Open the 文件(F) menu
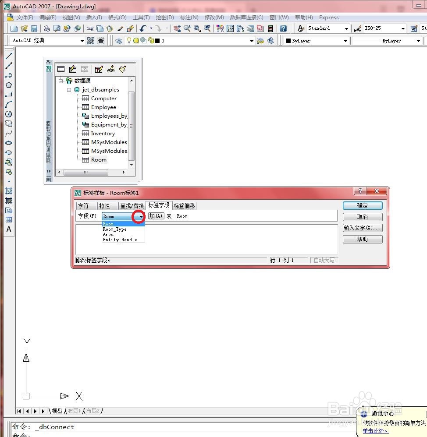This screenshot has height=437, width=427. [x=25, y=17]
